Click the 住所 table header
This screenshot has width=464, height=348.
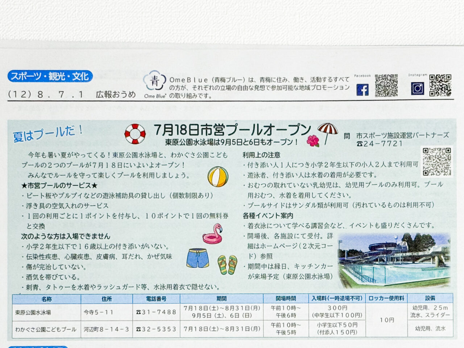[107, 299]
